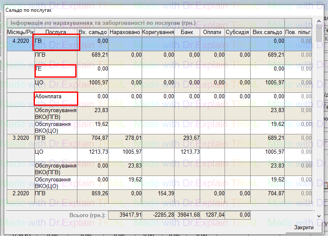Select the Вх. сальдо column header
The image size is (328, 236).
pyautogui.click(x=93, y=32)
